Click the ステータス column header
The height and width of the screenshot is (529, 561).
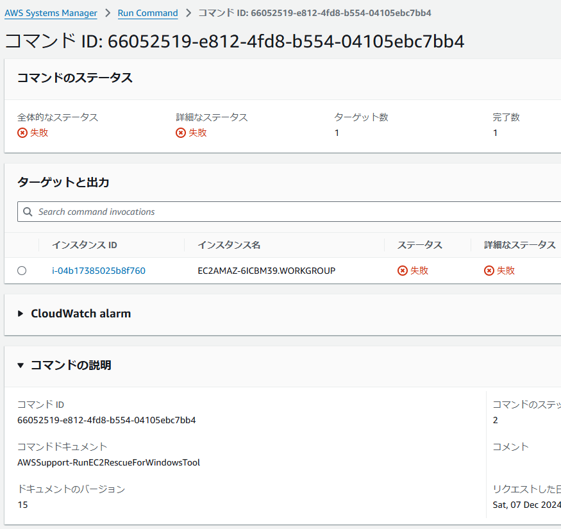[420, 245]
